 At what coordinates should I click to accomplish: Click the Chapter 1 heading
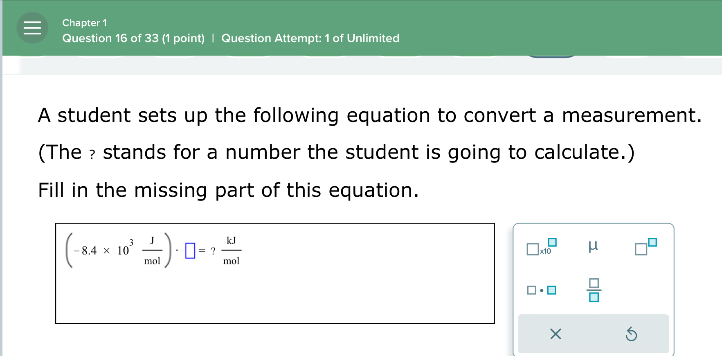(84, 23)
